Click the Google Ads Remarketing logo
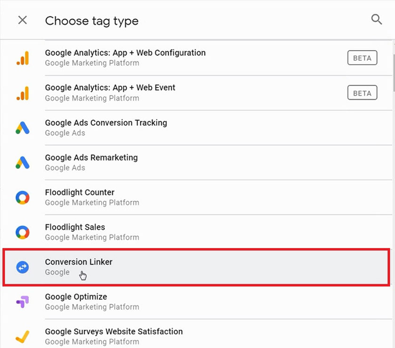This screenshot has width=395, height=348. coord(23,162)
